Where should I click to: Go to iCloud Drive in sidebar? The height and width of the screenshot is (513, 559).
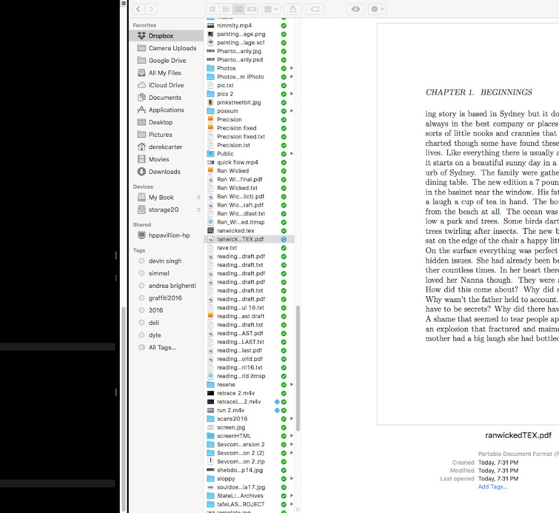(x=166, y=85)
